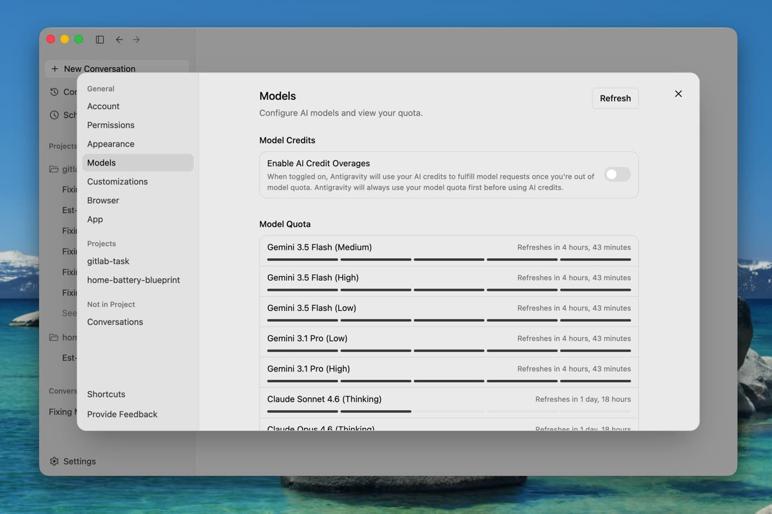Click Provide Feedback
Viewport: 772px width, 514px height.
tap(138, 414)
